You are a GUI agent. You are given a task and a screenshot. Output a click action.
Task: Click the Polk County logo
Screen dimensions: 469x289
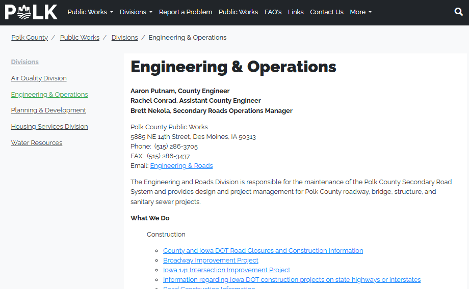31,12
